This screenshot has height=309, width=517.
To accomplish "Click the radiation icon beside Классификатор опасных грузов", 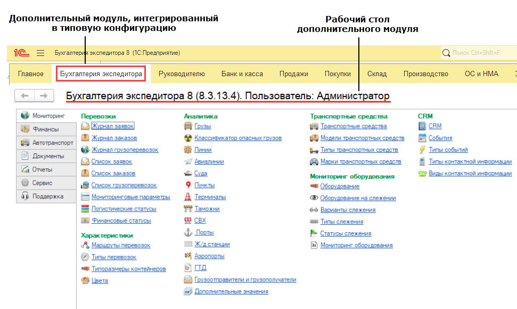I will (188, 138).
